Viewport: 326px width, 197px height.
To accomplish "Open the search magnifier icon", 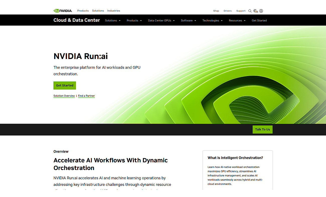I will click(x=250, y=11).
